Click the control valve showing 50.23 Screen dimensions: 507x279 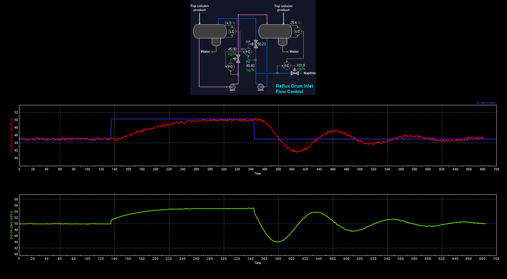[255, 44]
